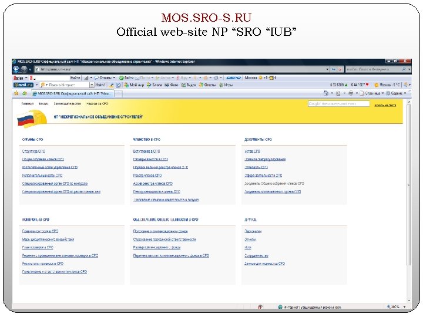This screenshot has height=317, width=423.
Task: Expand the Страница menu in the command bar
Action: pyautogui.click(x=371, y=93)
